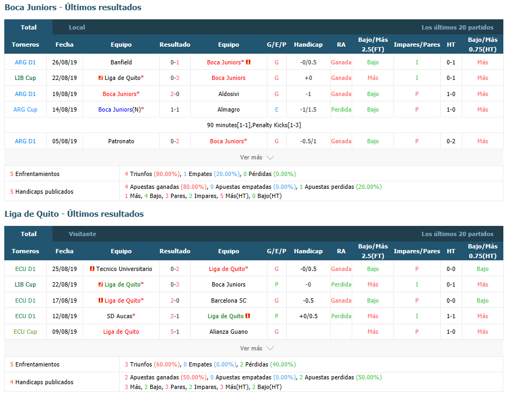
Task: Click date 09/08/19 in Liga de Quito table
Action: (x=64, y=332)
